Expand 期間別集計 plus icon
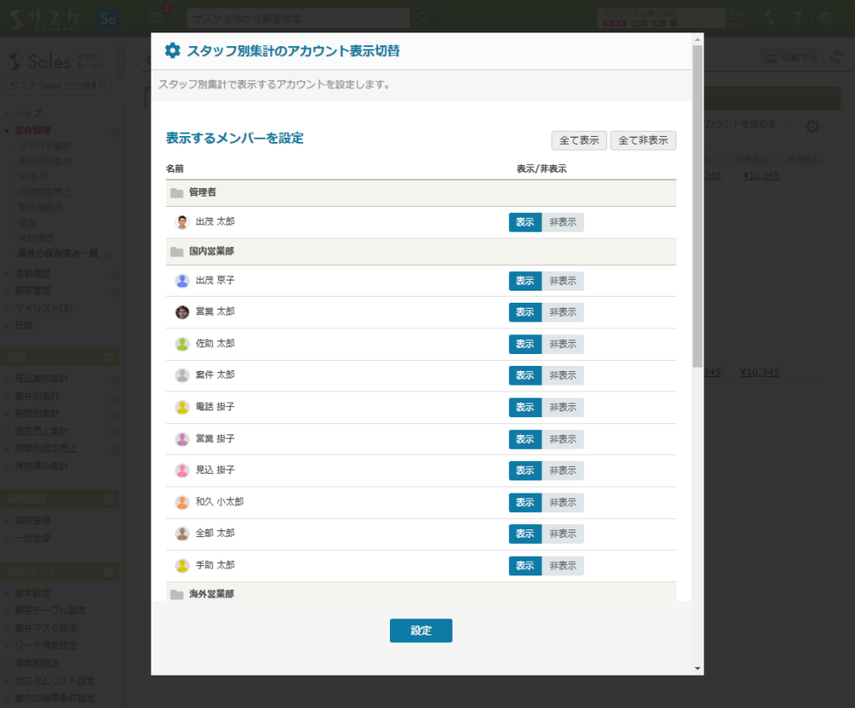Viewport: 855px width, 708px height. pyautogui.click(x=115, y=415)
